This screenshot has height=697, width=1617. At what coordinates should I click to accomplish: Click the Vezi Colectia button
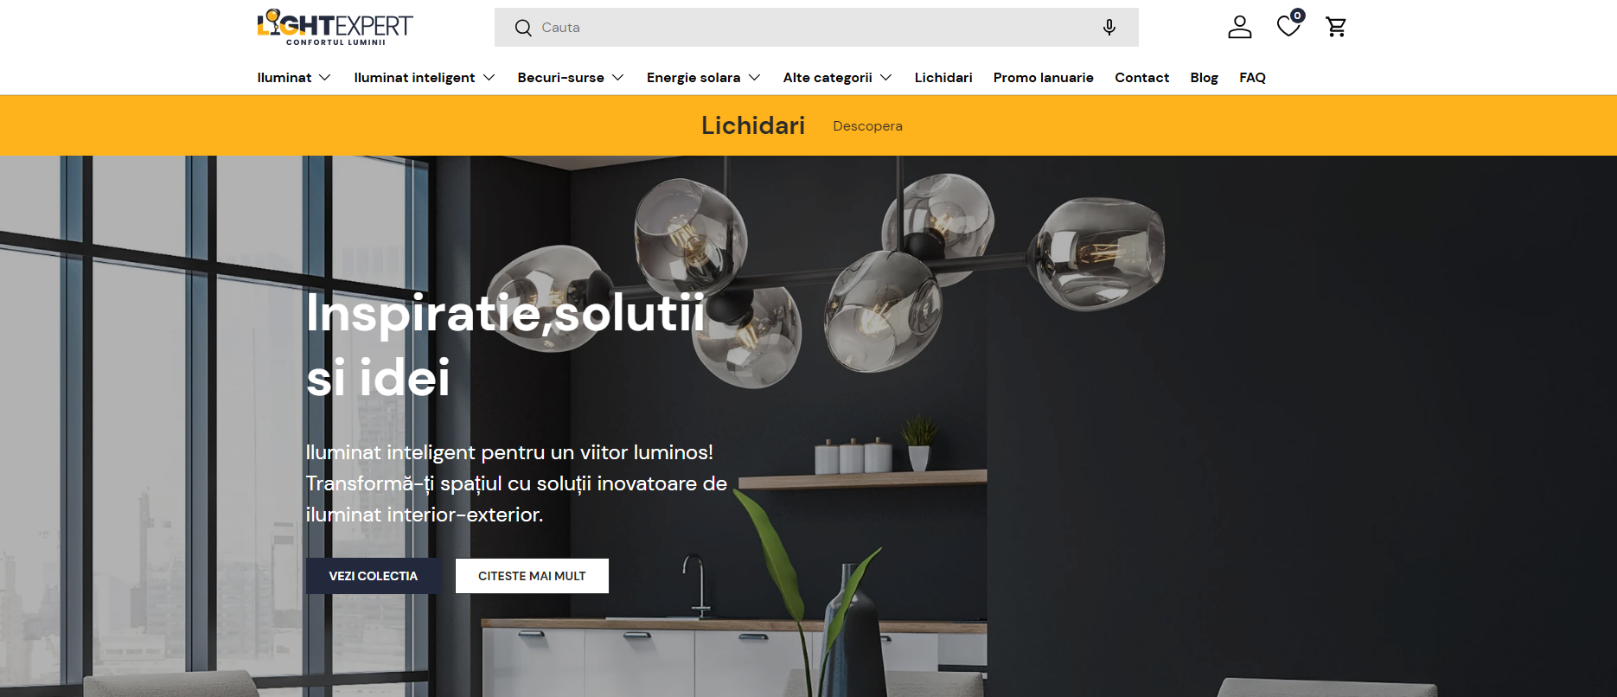(x=374, y=576)
